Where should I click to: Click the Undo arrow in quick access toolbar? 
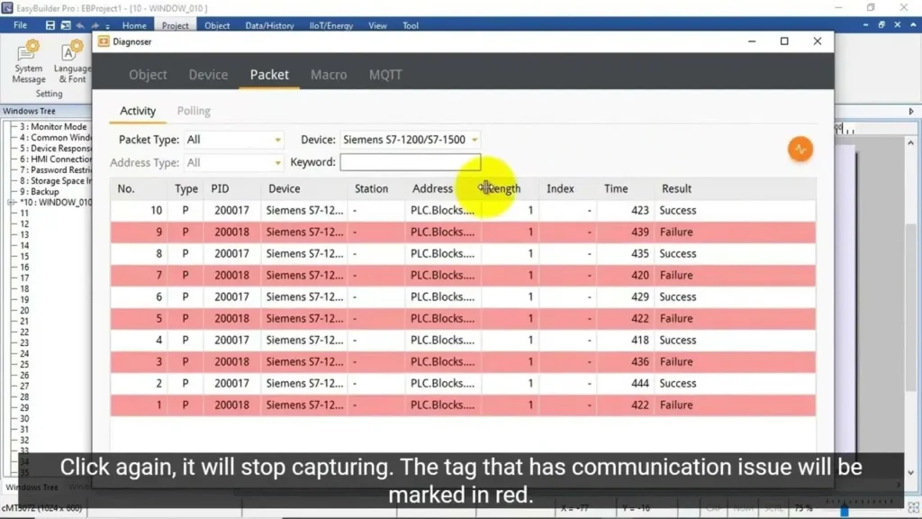81,25
